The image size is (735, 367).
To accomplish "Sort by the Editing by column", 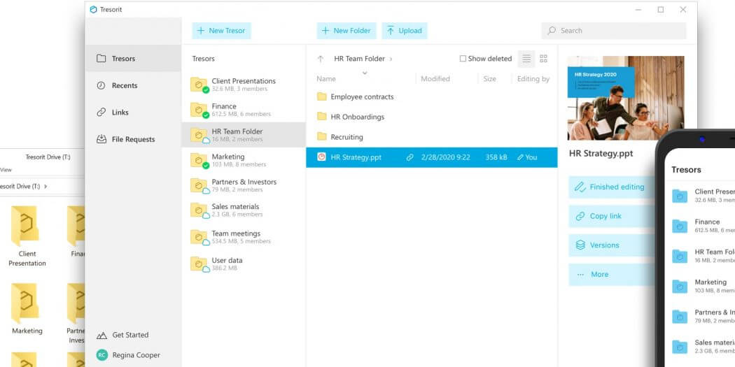I will (x=533, y=79).
